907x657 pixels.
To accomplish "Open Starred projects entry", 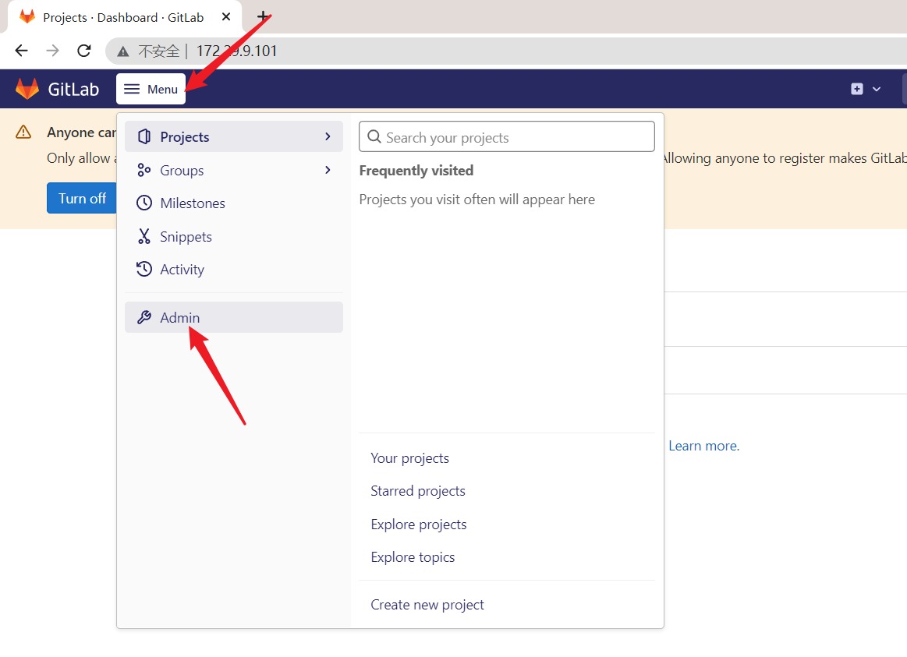I will (x=418, y=490).
